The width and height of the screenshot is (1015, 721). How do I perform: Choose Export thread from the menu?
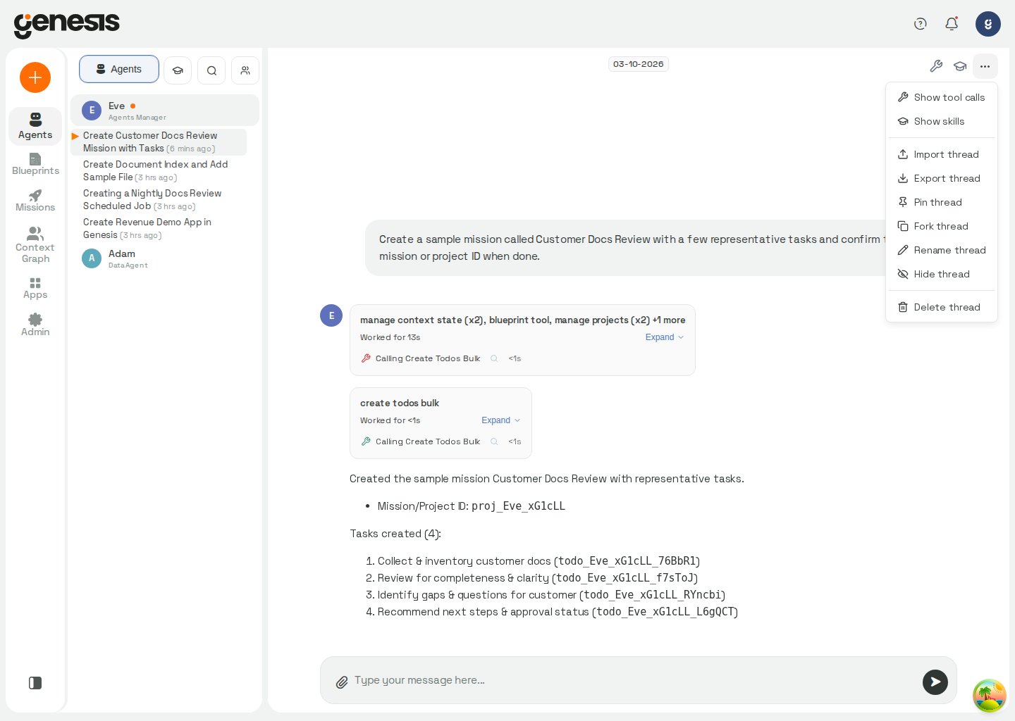(941, 178)
